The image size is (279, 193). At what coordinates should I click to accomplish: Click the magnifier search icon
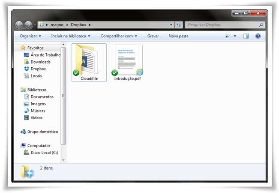(x=261, y=25)
